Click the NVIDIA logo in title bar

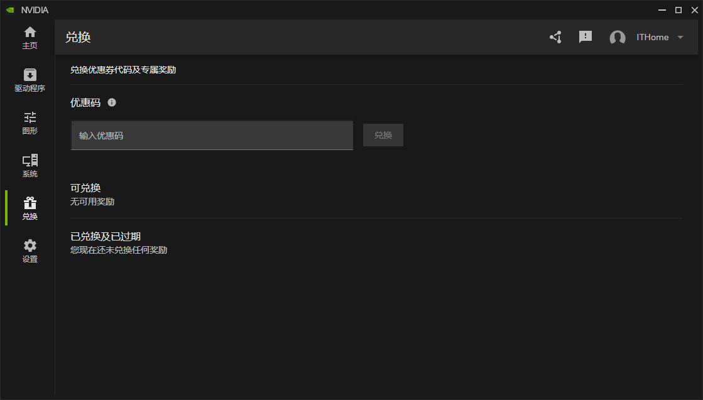click(x=10, y=10)
